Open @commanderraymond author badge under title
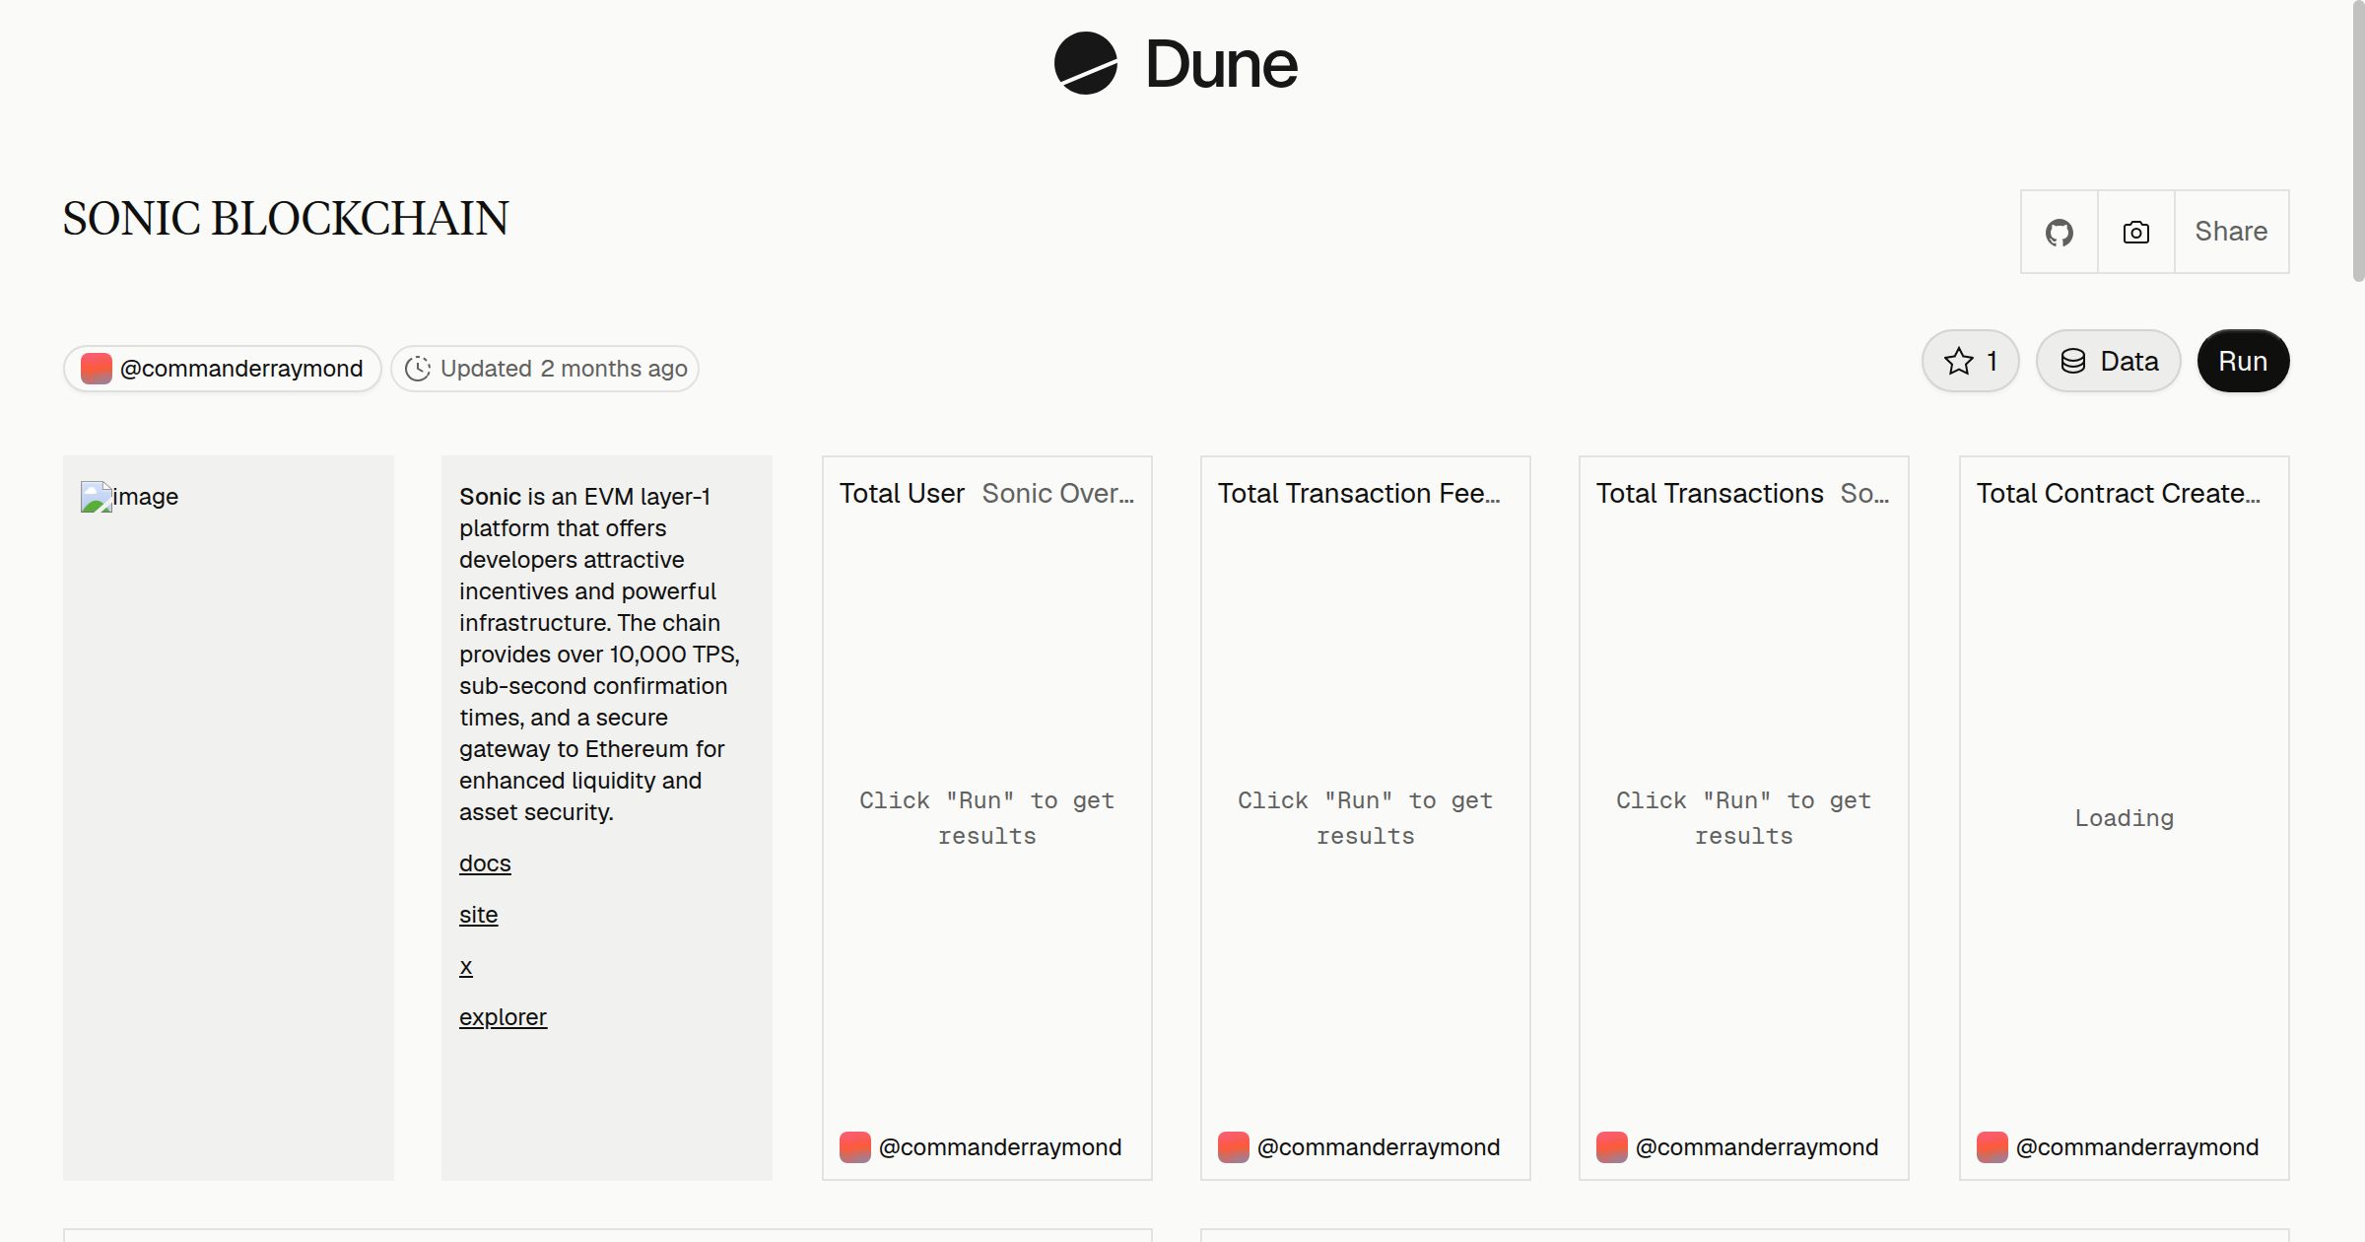 tap(223, 369)
